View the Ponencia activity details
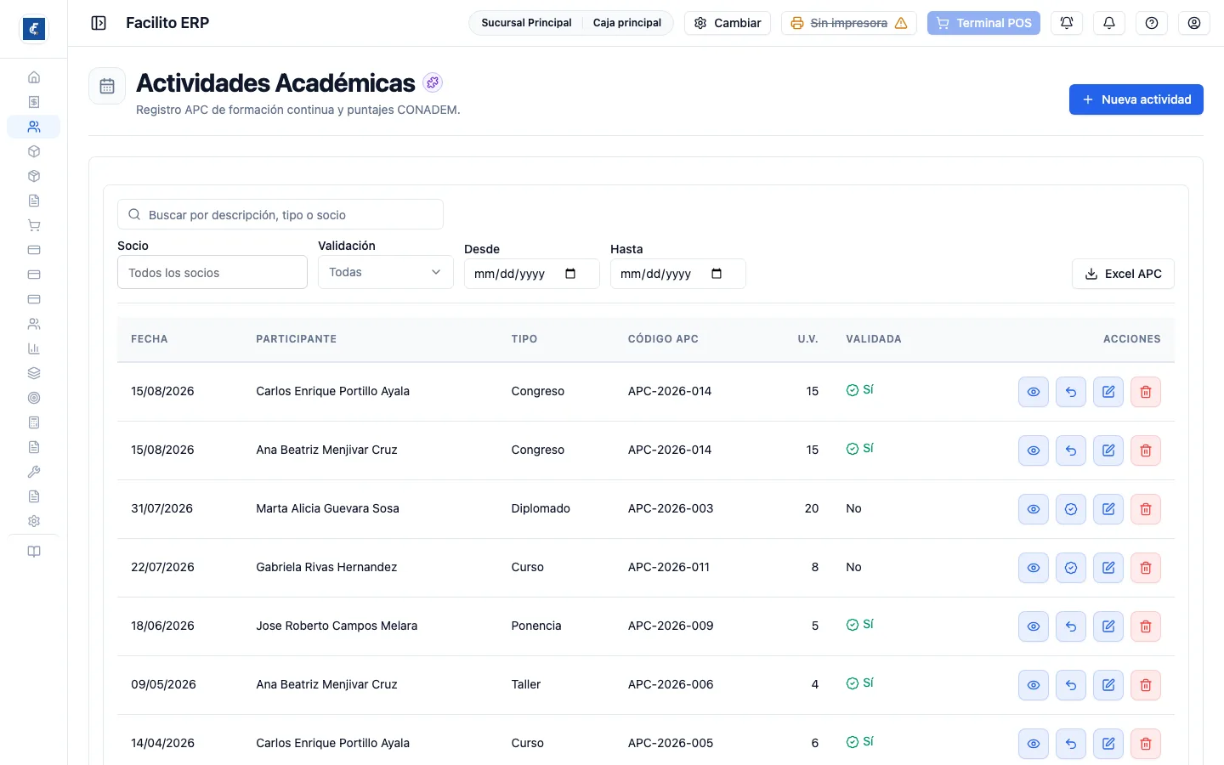This screenshot has height=765, width=1224. 1034,626
